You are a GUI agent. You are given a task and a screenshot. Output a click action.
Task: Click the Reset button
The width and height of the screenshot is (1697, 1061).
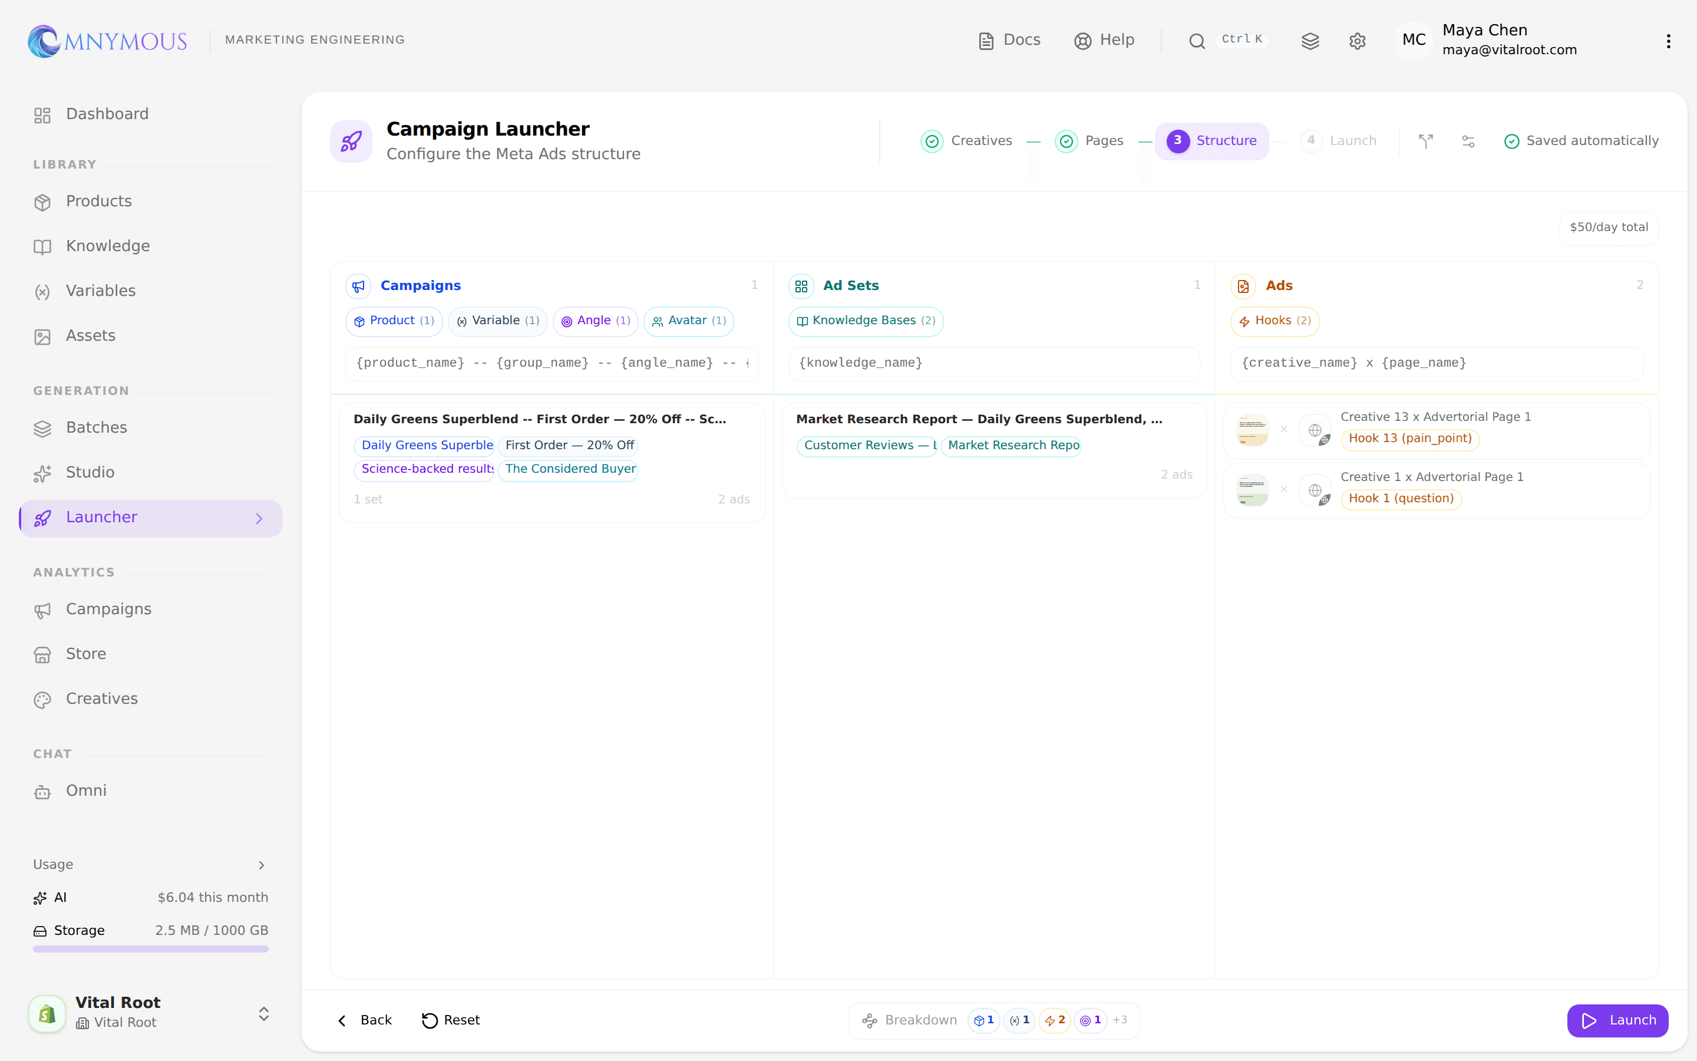pos(451,1020)
